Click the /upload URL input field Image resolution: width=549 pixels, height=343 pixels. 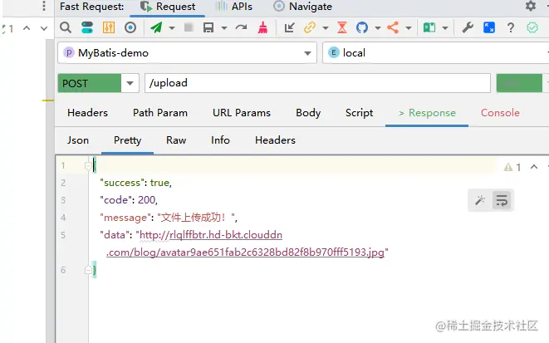pos(317,83)
